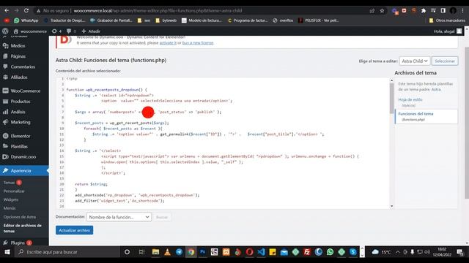469x263 pixels.
Task: Open the Astra Child theme dropdown
Action: 415,61
